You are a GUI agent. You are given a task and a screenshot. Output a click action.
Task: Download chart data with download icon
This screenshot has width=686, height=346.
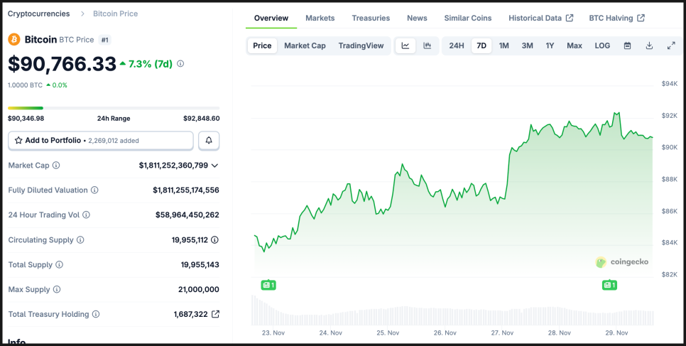[x=649, y=45]
